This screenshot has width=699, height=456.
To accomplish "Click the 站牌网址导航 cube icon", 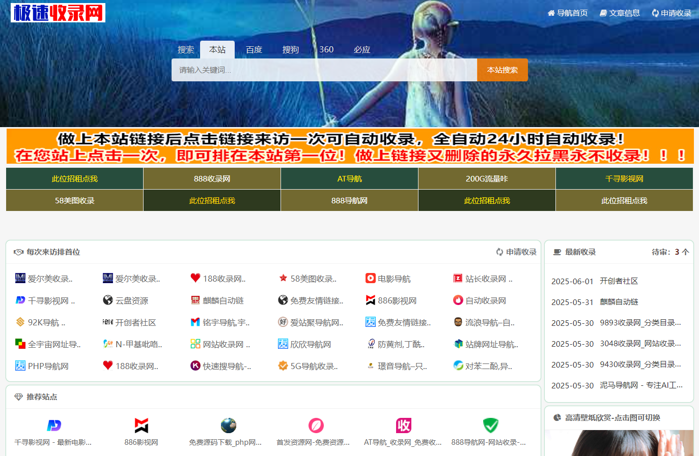I will pyautogui.click(x=458, y=344).
